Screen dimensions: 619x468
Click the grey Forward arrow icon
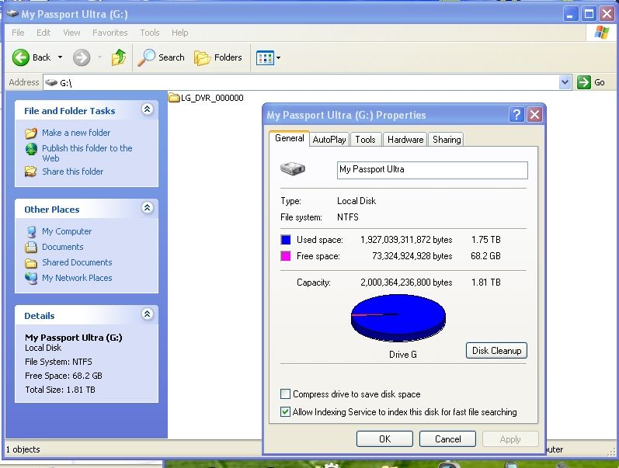(82, 57)
